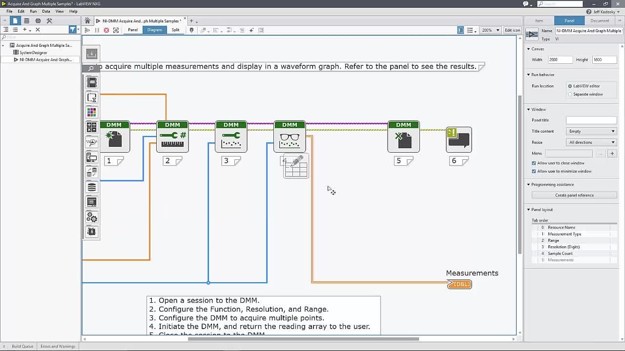Open Errors and Warnings pane

point(58,346)
